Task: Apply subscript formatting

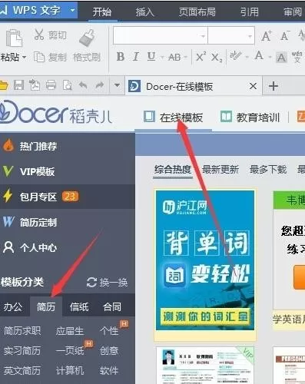Action: 217,58
